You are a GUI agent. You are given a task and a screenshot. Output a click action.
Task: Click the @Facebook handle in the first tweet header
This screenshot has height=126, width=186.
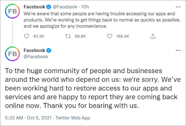click(x=65, y=7)
